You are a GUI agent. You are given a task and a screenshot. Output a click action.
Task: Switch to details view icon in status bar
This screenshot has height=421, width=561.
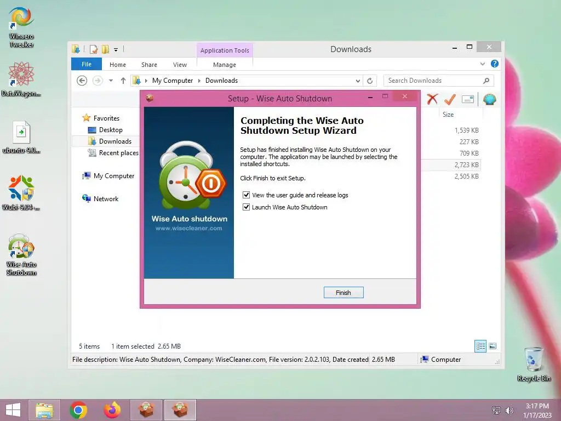pyautogui.click(x=480, y=346)
